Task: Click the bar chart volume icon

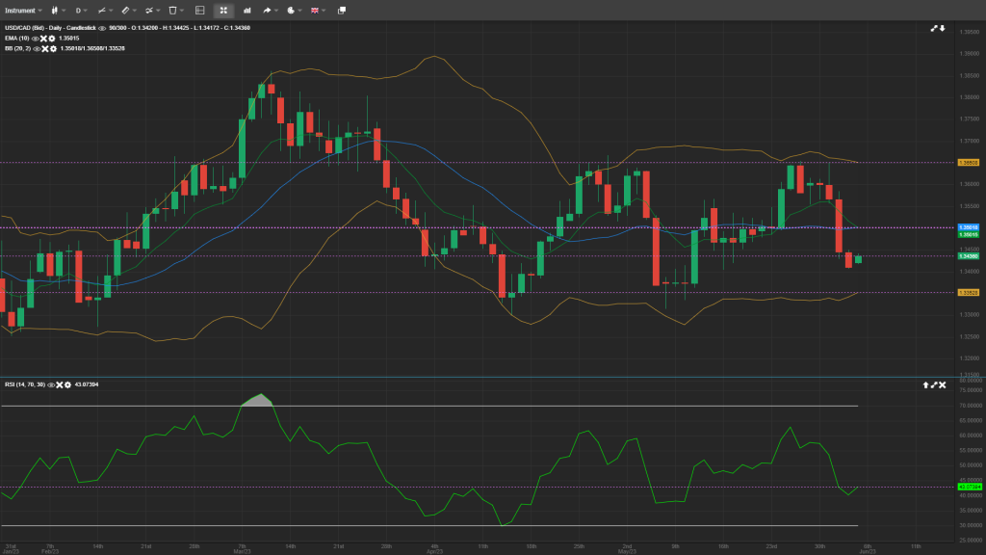Action: tap(247, 10)
